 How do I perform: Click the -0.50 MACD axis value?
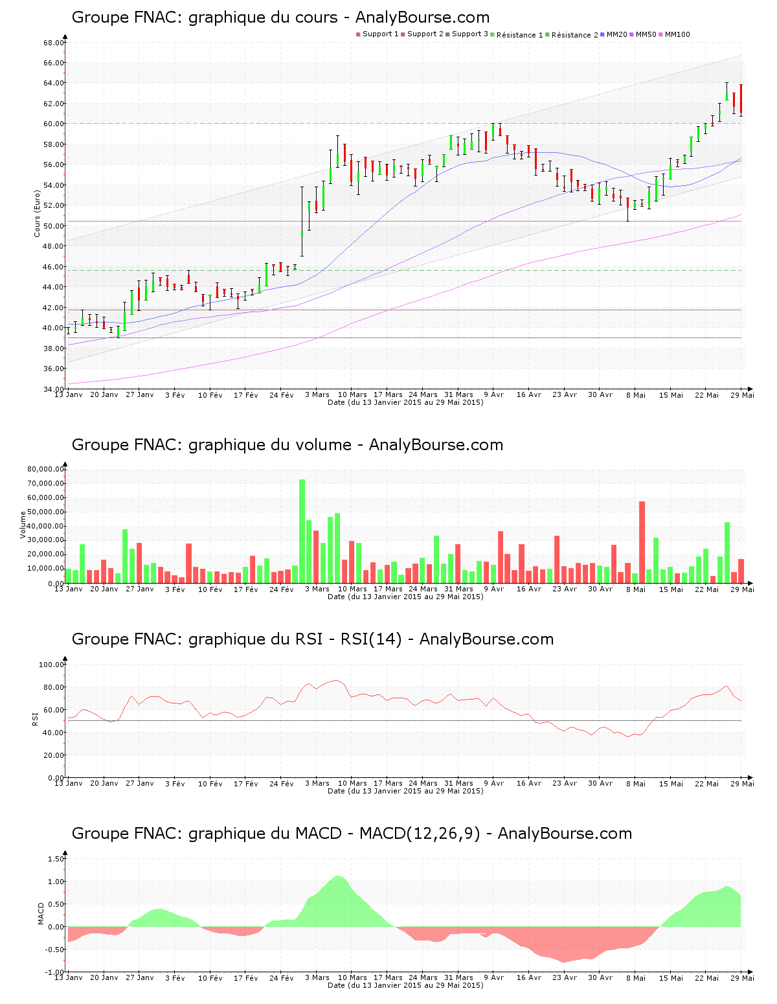[x=54, y=950]
